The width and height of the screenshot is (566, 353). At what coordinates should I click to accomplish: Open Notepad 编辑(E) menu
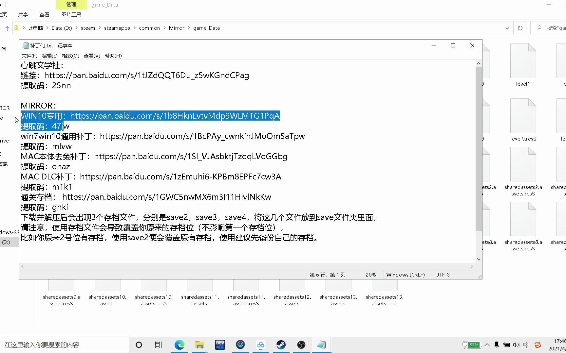pos(49,56)
